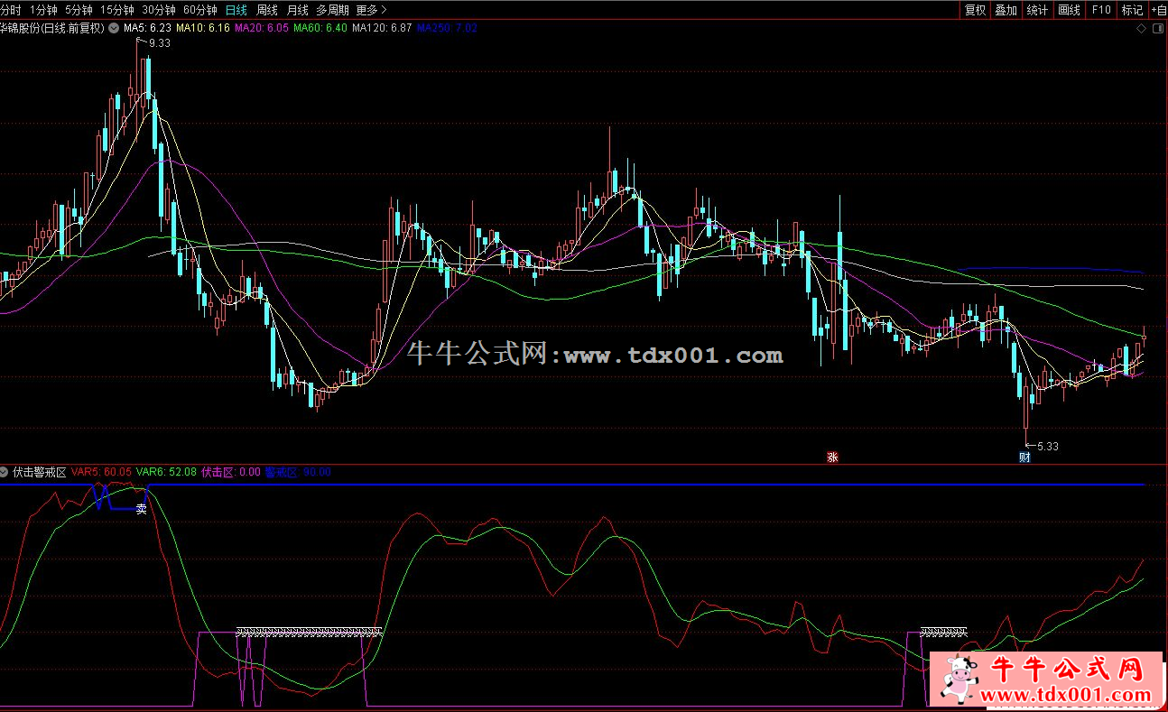The image size is (1168, 712).
Task: Click the 标记 mark button
Action: click(1132, 10)
